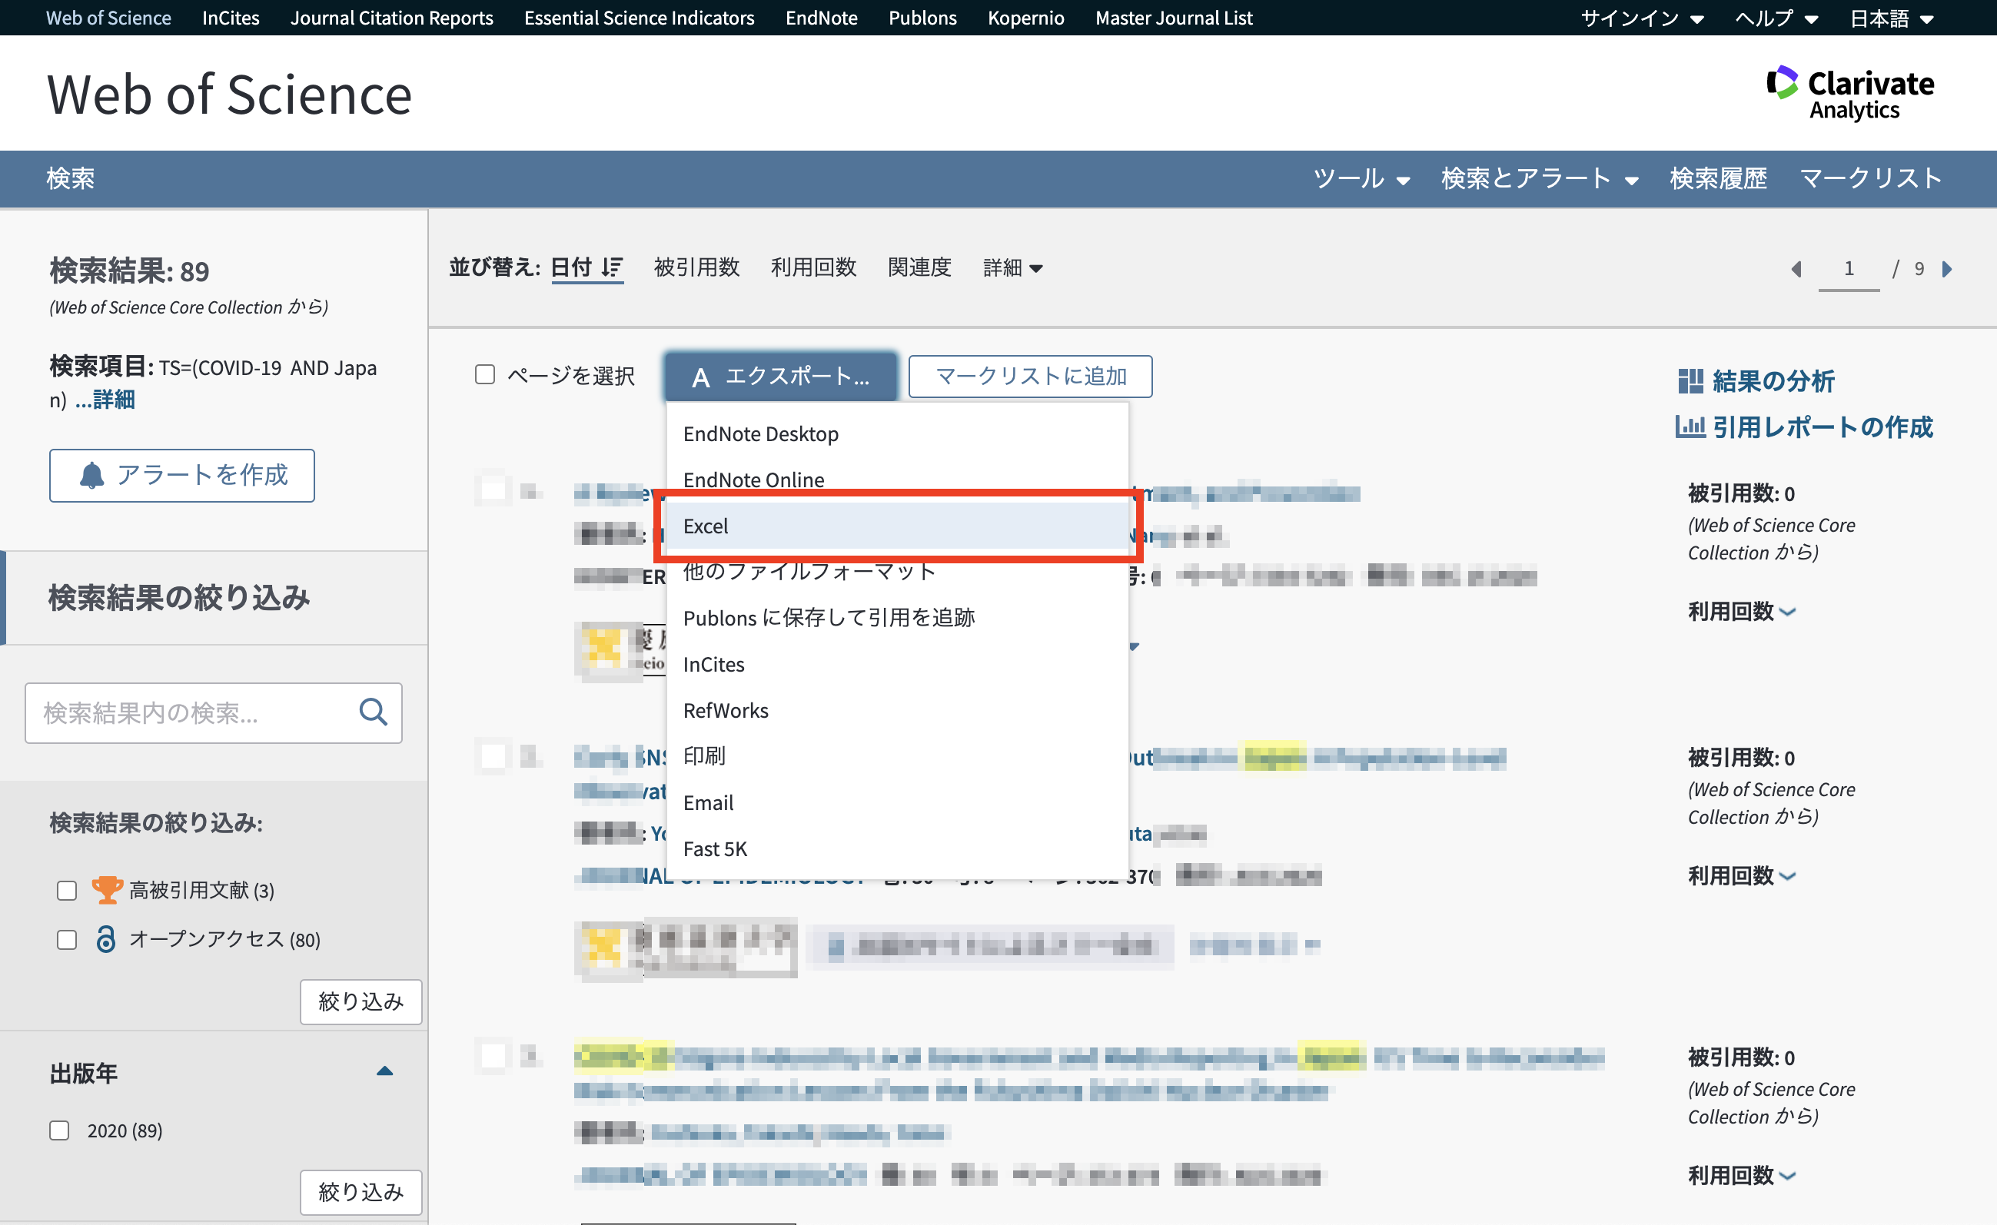Screen dimensions: 1997x1225
Task: Click the マークリストに追加 button
Action: pos(1030,376)
